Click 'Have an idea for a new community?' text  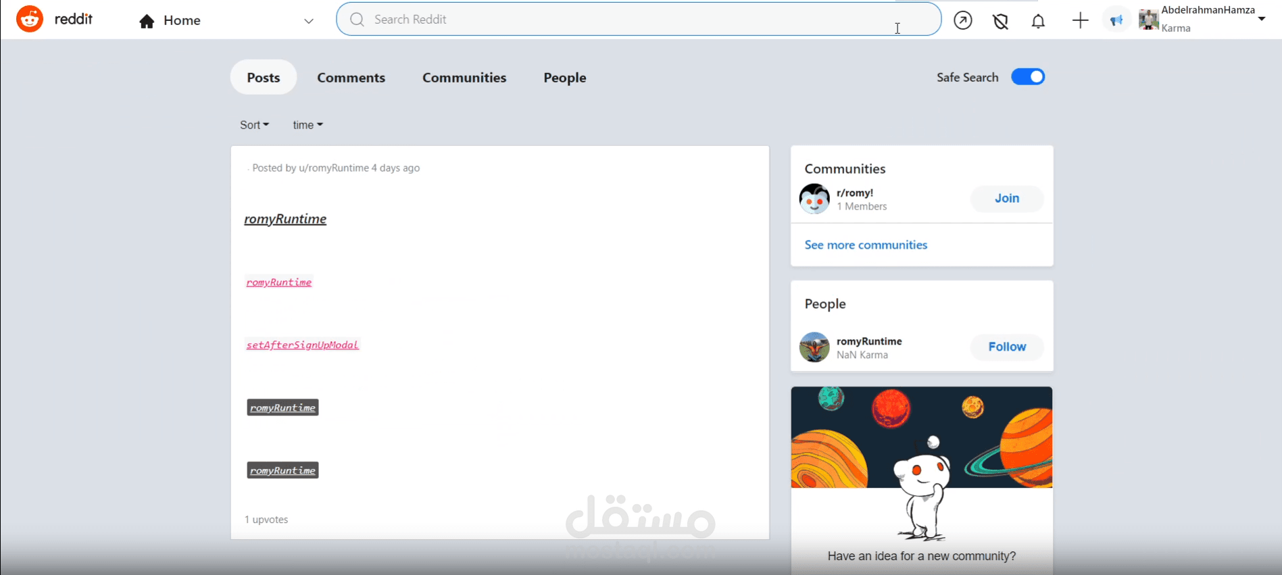click(922, 556)
